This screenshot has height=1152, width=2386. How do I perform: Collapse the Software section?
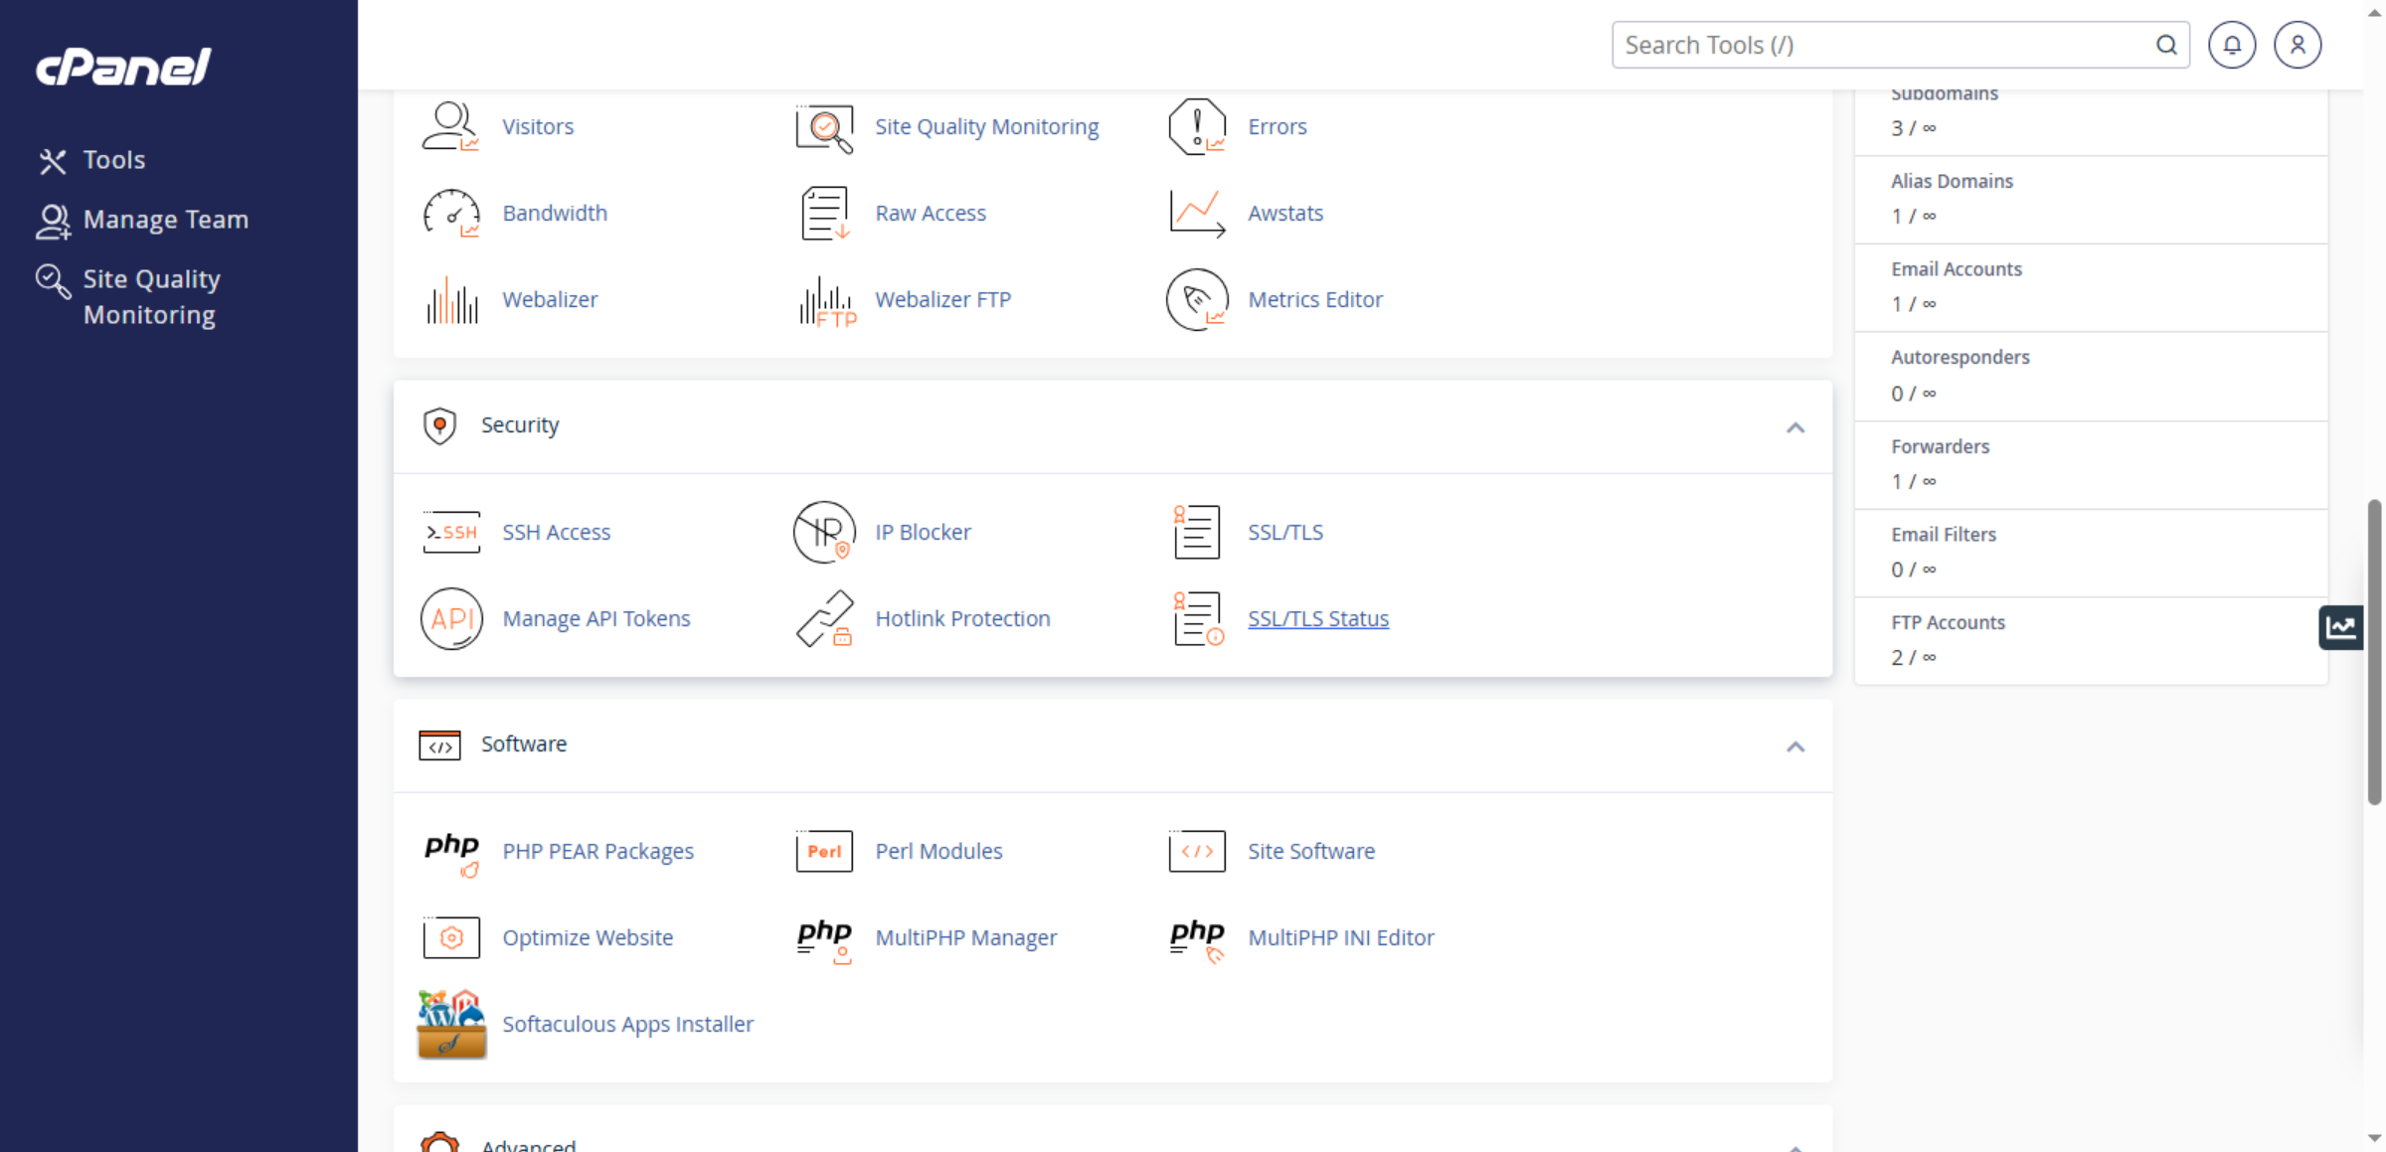point(1795,745)
